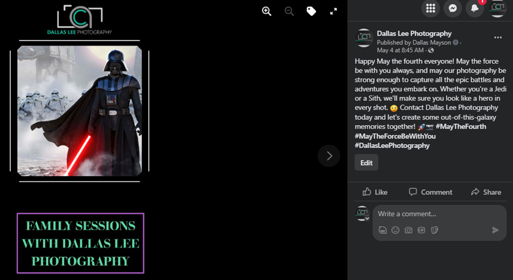
Task: Share the post
Action: tap(486, 192)
